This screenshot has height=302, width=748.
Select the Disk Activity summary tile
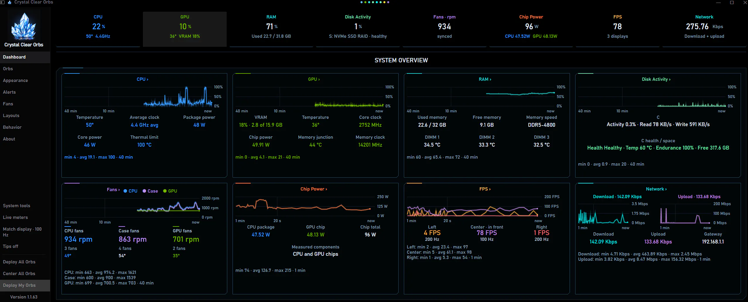358,29
